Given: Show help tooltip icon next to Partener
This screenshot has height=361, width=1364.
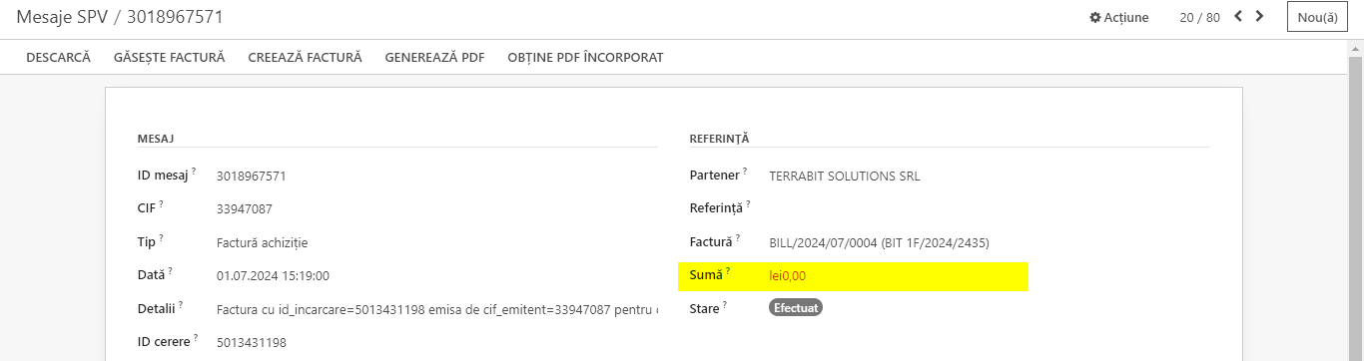Looking at the screenshot, I should pos(745,172).
